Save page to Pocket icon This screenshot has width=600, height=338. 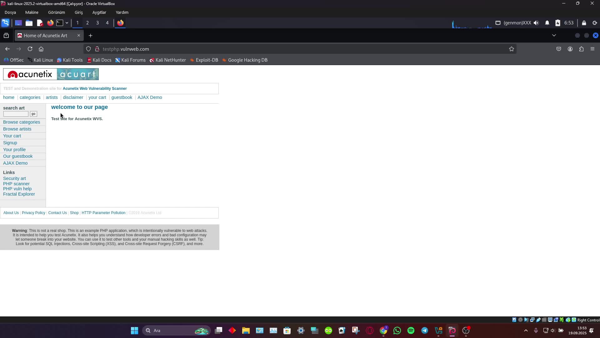559,49
